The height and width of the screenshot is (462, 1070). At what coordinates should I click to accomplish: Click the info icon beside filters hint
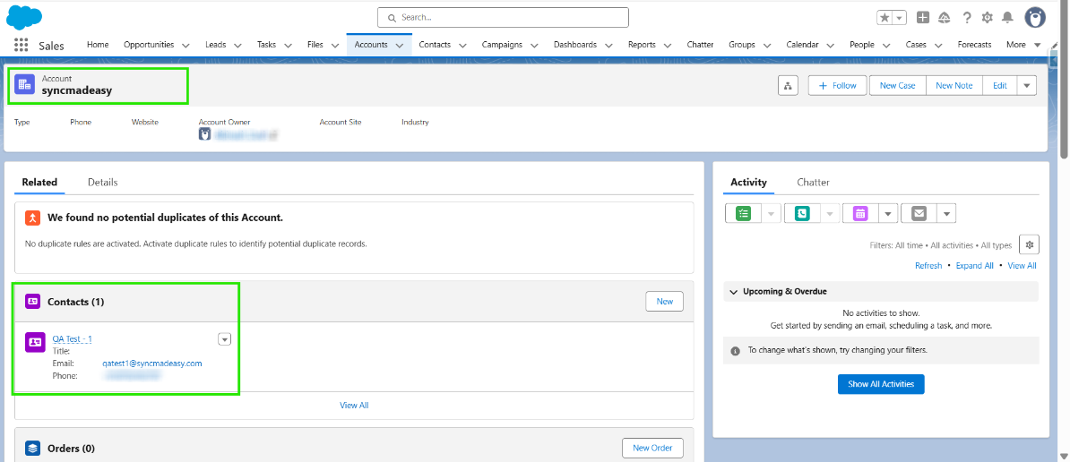coord(735,351)
